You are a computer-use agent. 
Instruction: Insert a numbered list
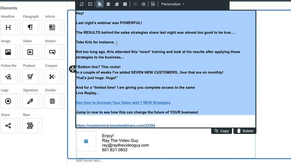82,4
